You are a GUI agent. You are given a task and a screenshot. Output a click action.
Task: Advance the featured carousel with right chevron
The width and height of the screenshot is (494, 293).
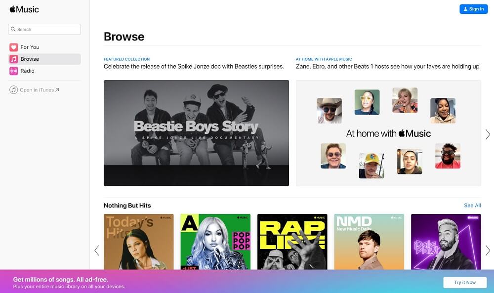[488, 134]
